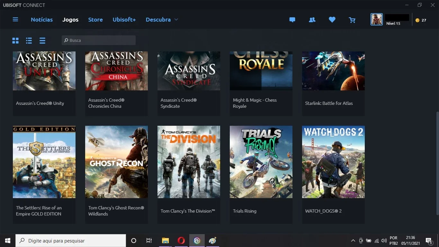The width and height of the screenshot is (439, 247).
Task: Open Assassin's Creed Syndicate cover
Action: tap(189, 71)
